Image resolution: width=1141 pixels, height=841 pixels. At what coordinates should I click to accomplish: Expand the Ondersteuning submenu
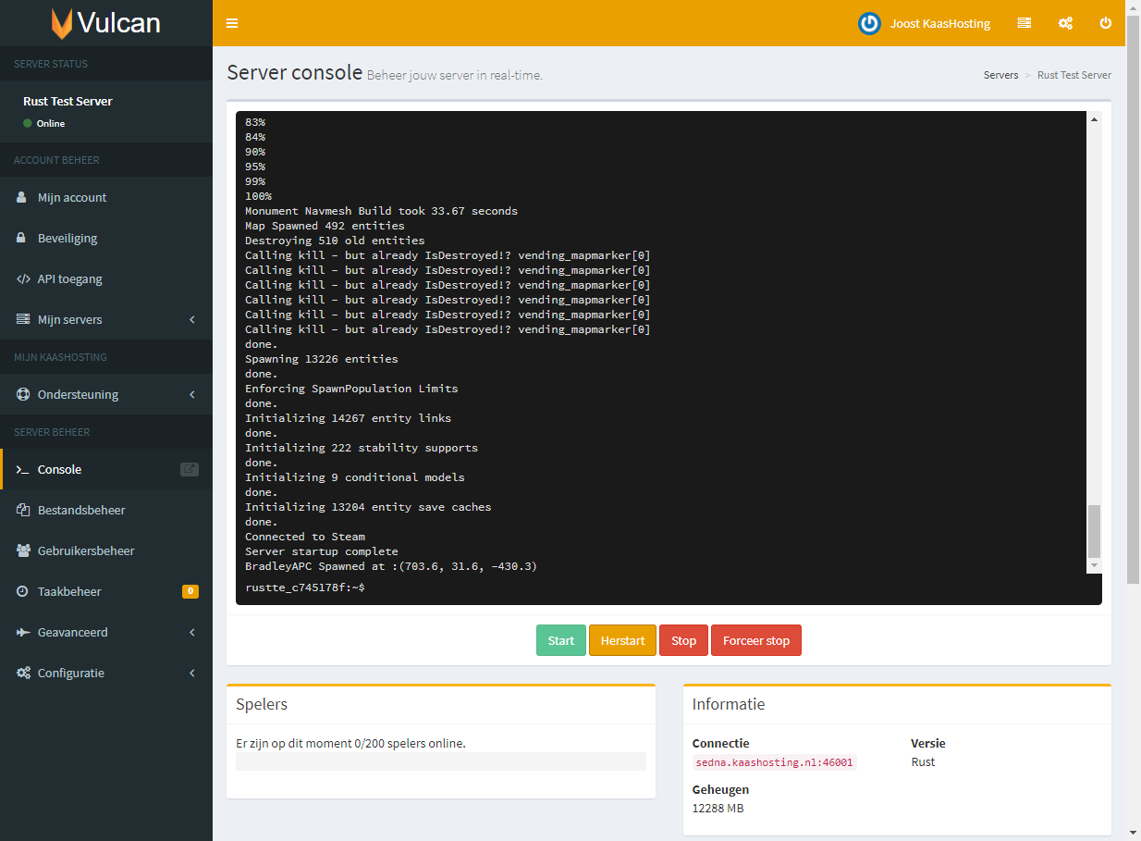coord(106,394)
